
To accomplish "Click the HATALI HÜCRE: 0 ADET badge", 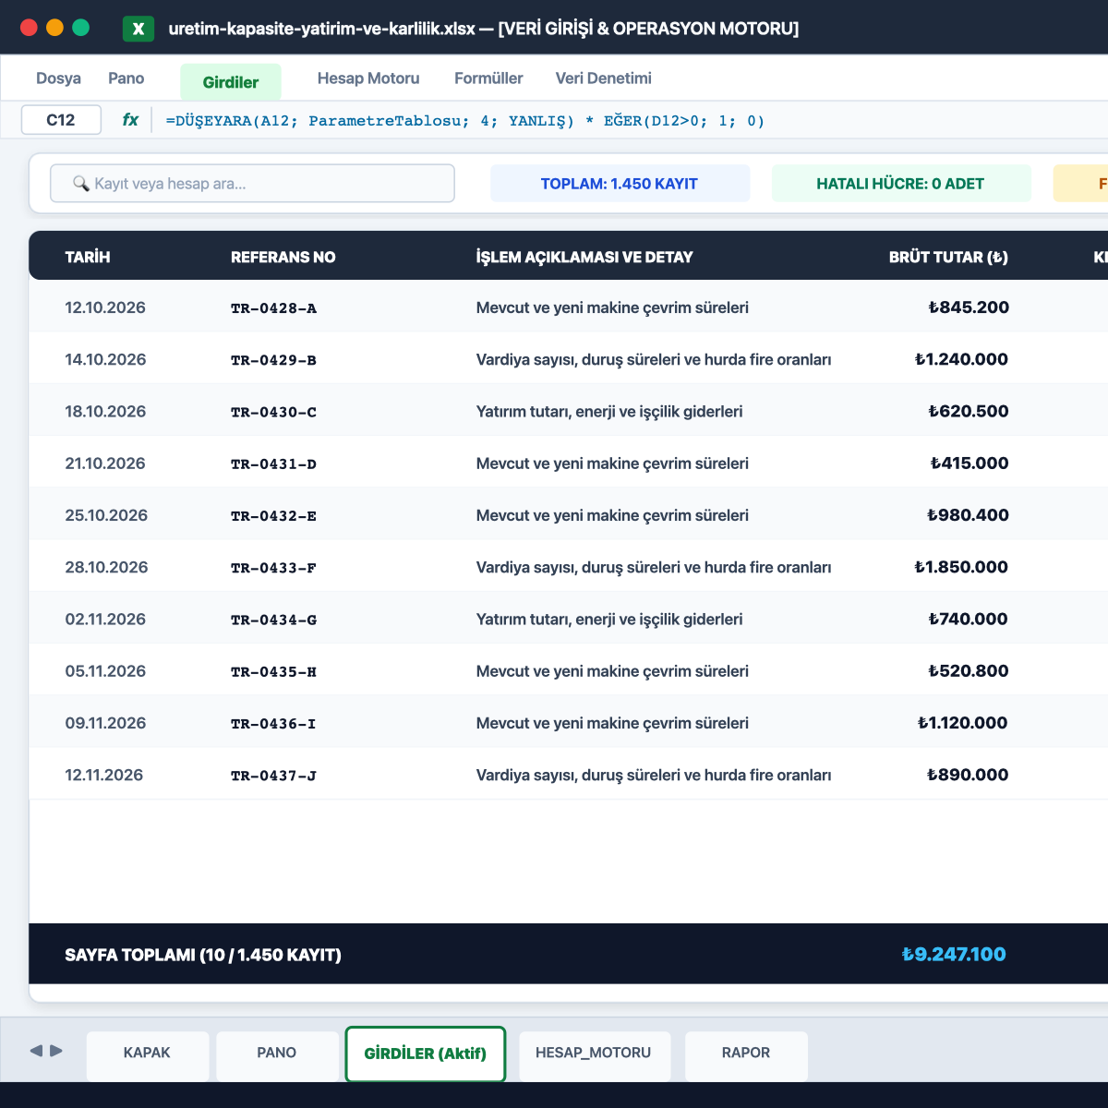I will coord(900,184).
